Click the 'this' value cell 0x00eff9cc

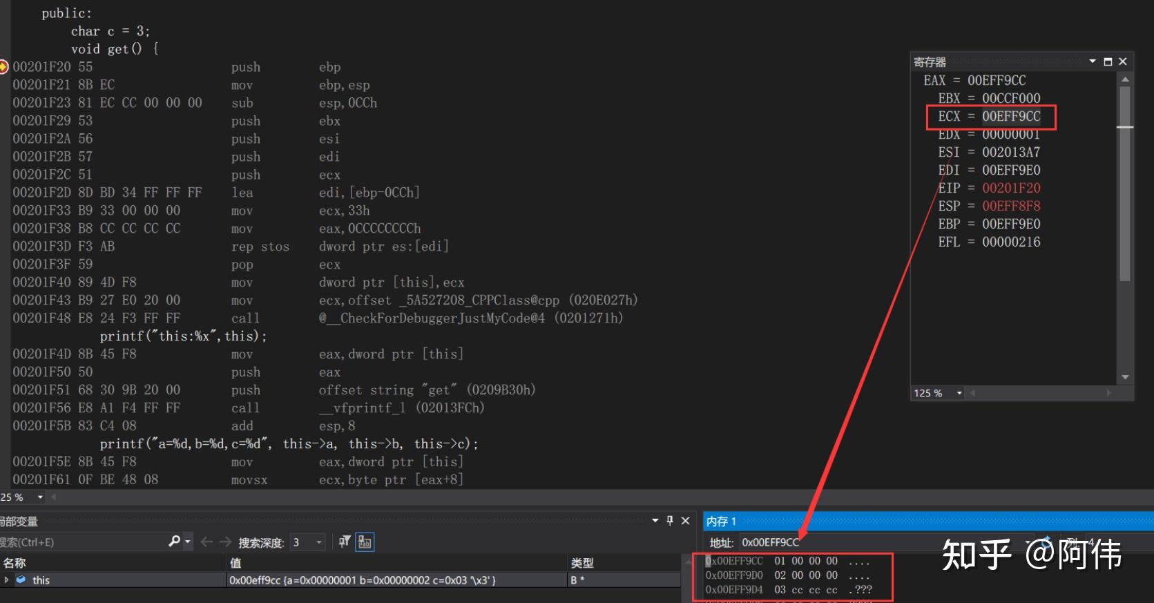click(397, 580)
